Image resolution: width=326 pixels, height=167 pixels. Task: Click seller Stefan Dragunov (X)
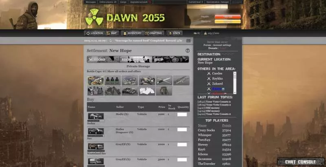click(x=124, y=131)
